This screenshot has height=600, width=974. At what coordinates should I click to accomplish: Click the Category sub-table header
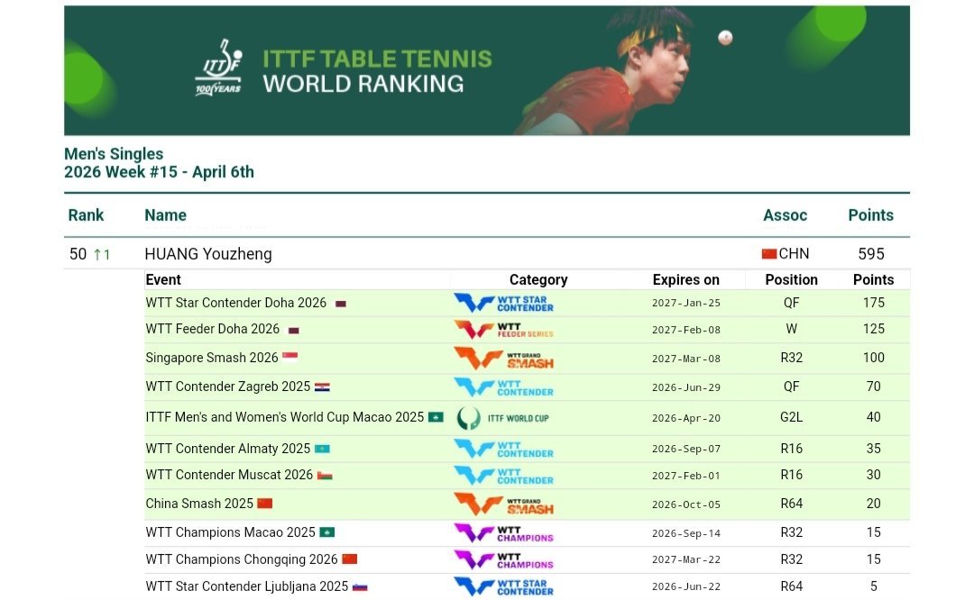(538, 280)
